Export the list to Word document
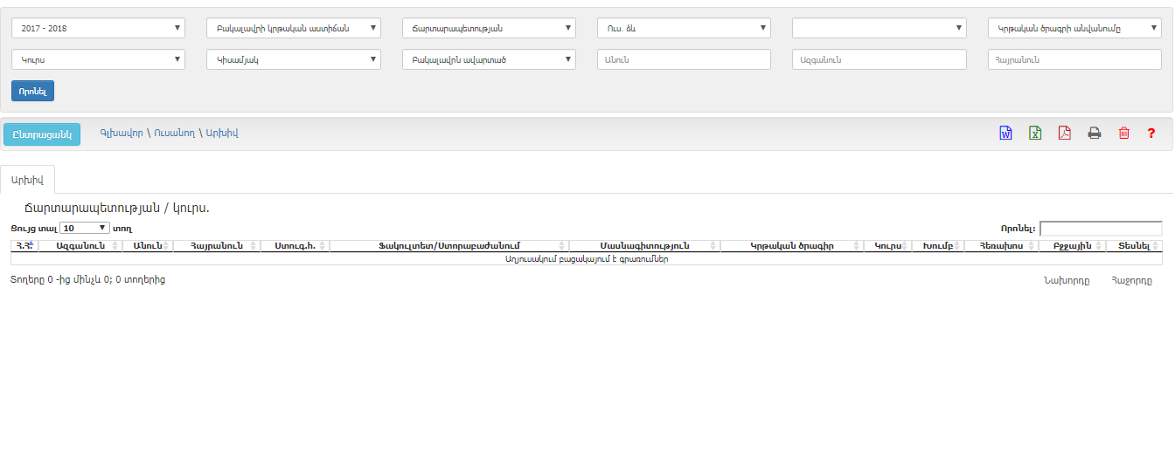The height and width of the screenshot is (466, 1175). [x=1005, y=134]
